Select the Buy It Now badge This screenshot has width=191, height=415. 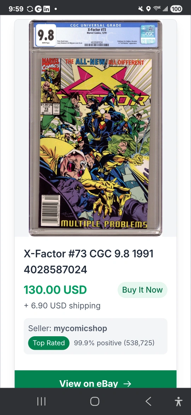(143, 290)
